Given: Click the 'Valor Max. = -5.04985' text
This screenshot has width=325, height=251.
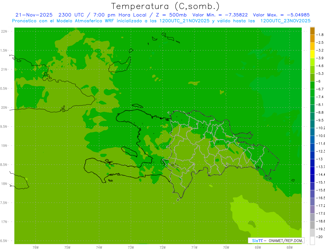Looking at the screenshot, I should [281, 15].
